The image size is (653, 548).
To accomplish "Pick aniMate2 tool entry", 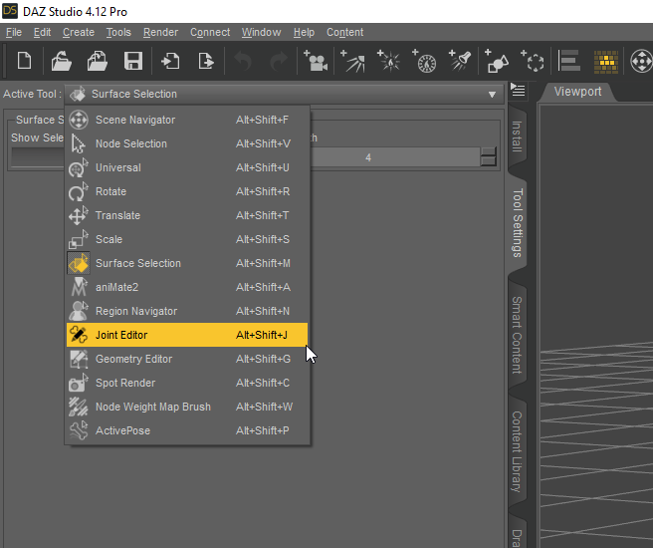I will click(x=187, y=287).
